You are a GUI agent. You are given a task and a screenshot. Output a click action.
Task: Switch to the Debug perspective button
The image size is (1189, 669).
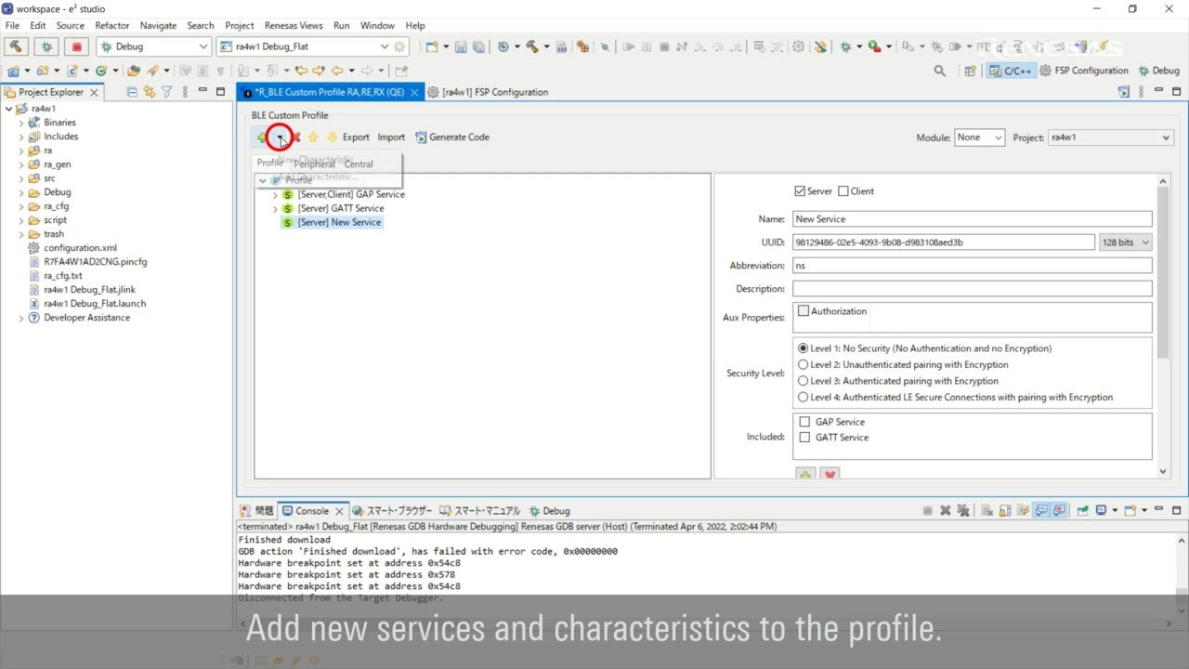[x=1158, y=71]
